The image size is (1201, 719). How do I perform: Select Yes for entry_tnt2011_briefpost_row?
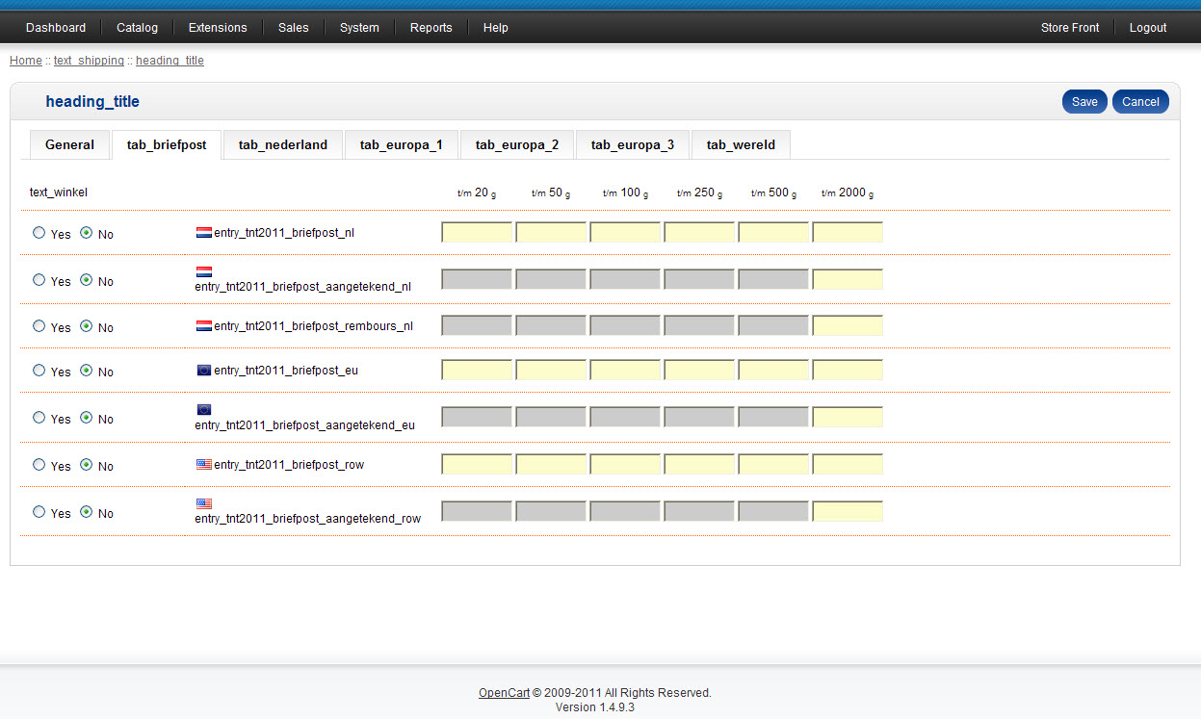(39, 464)
